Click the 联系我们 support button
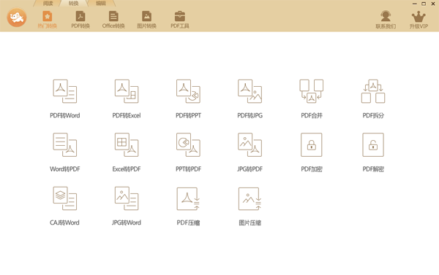The image size is (439, 275). pos(386,20)
